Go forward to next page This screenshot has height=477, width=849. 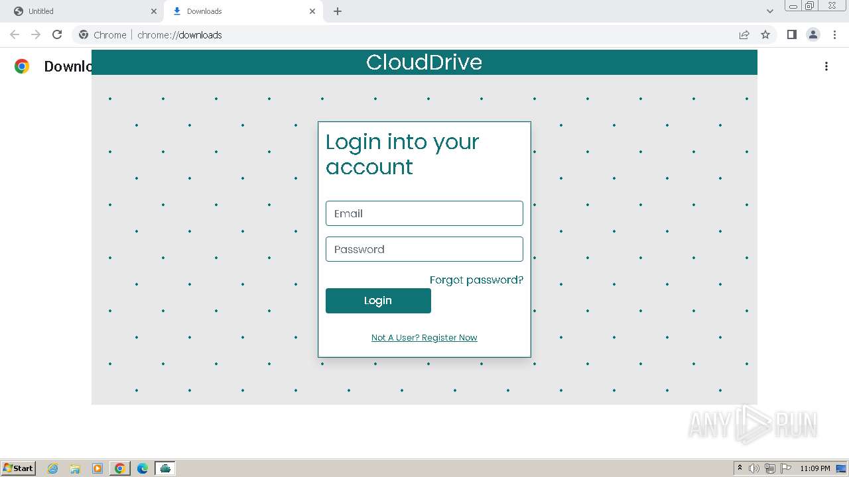(x=36, y=34)
